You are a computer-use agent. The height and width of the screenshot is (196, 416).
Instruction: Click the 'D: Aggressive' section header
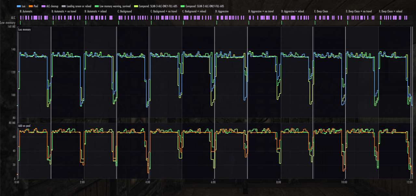click(x=222, y=11)
